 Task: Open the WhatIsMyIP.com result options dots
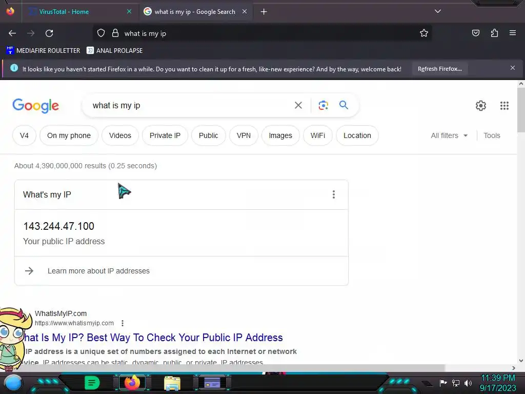[x=123, y=323]
